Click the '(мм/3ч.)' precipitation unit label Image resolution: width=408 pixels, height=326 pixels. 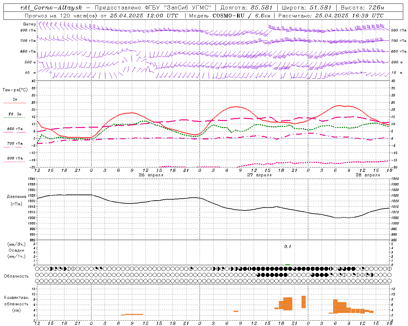click(x=17, y=244)
